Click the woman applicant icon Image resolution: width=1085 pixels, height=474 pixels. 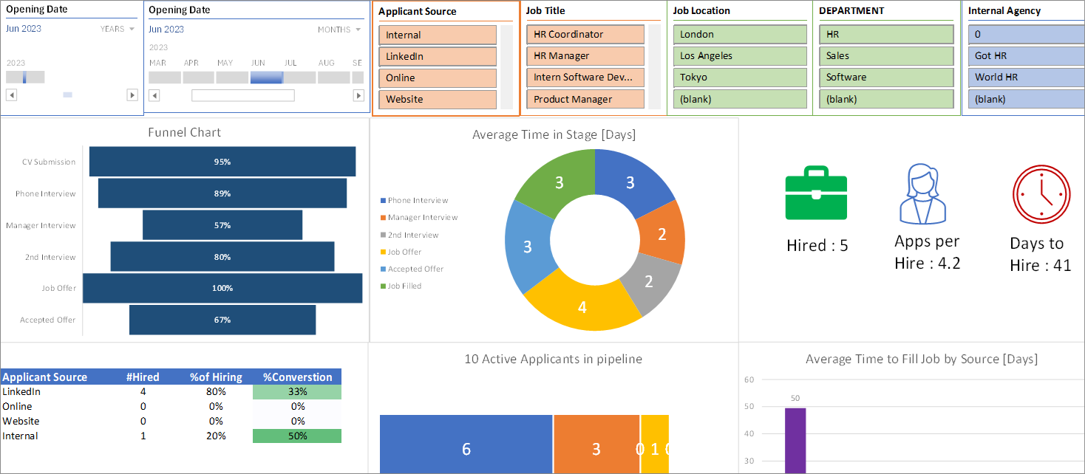[922, 193]
